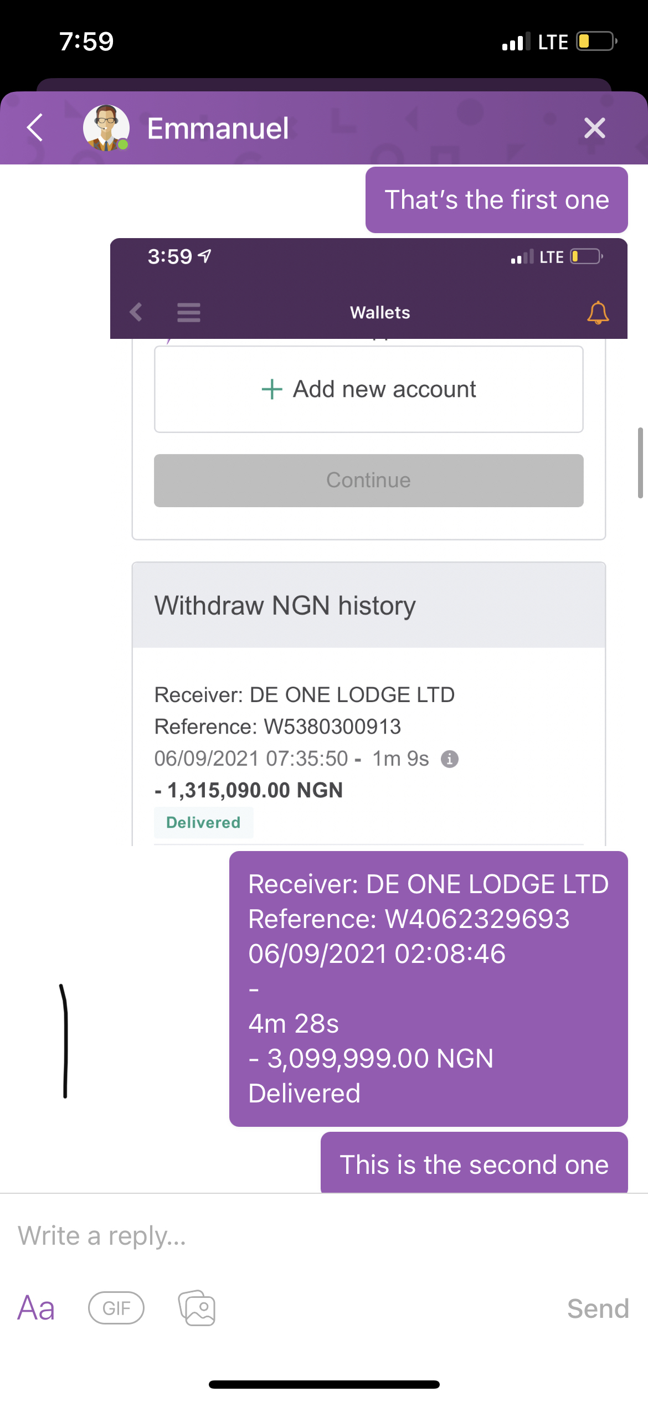
Task: Tap the Delivered status badge
Action: (x=203, y=822)
